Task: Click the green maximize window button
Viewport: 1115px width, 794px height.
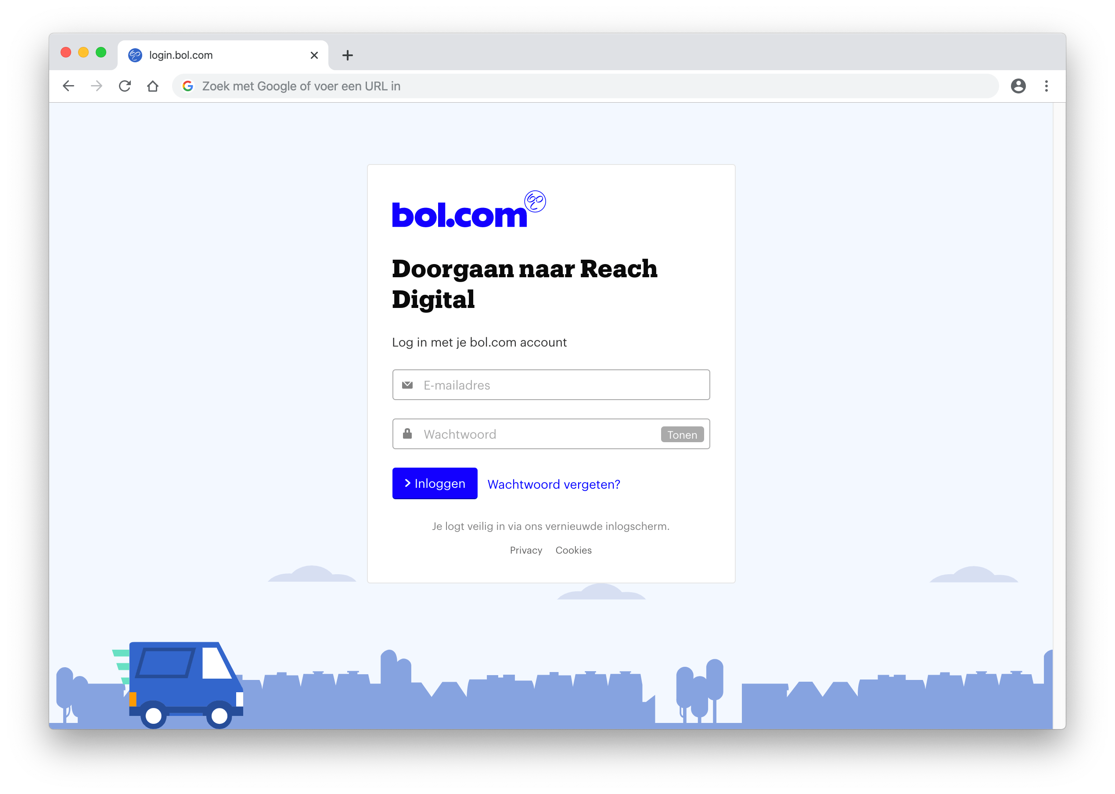Action: pyautogui.click(x=101, y=52)
